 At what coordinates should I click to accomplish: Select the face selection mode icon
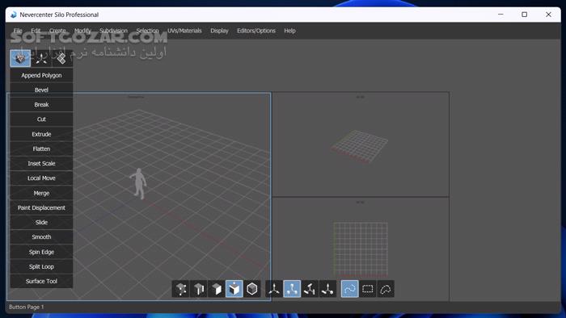pos(216,289)
